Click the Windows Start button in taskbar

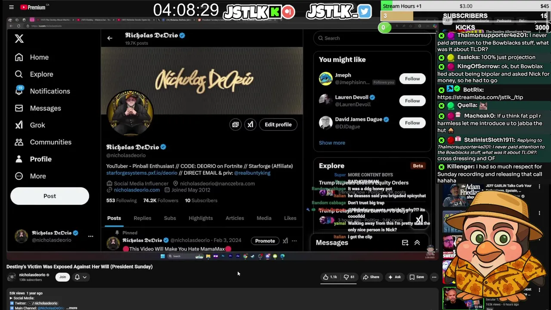163,256
